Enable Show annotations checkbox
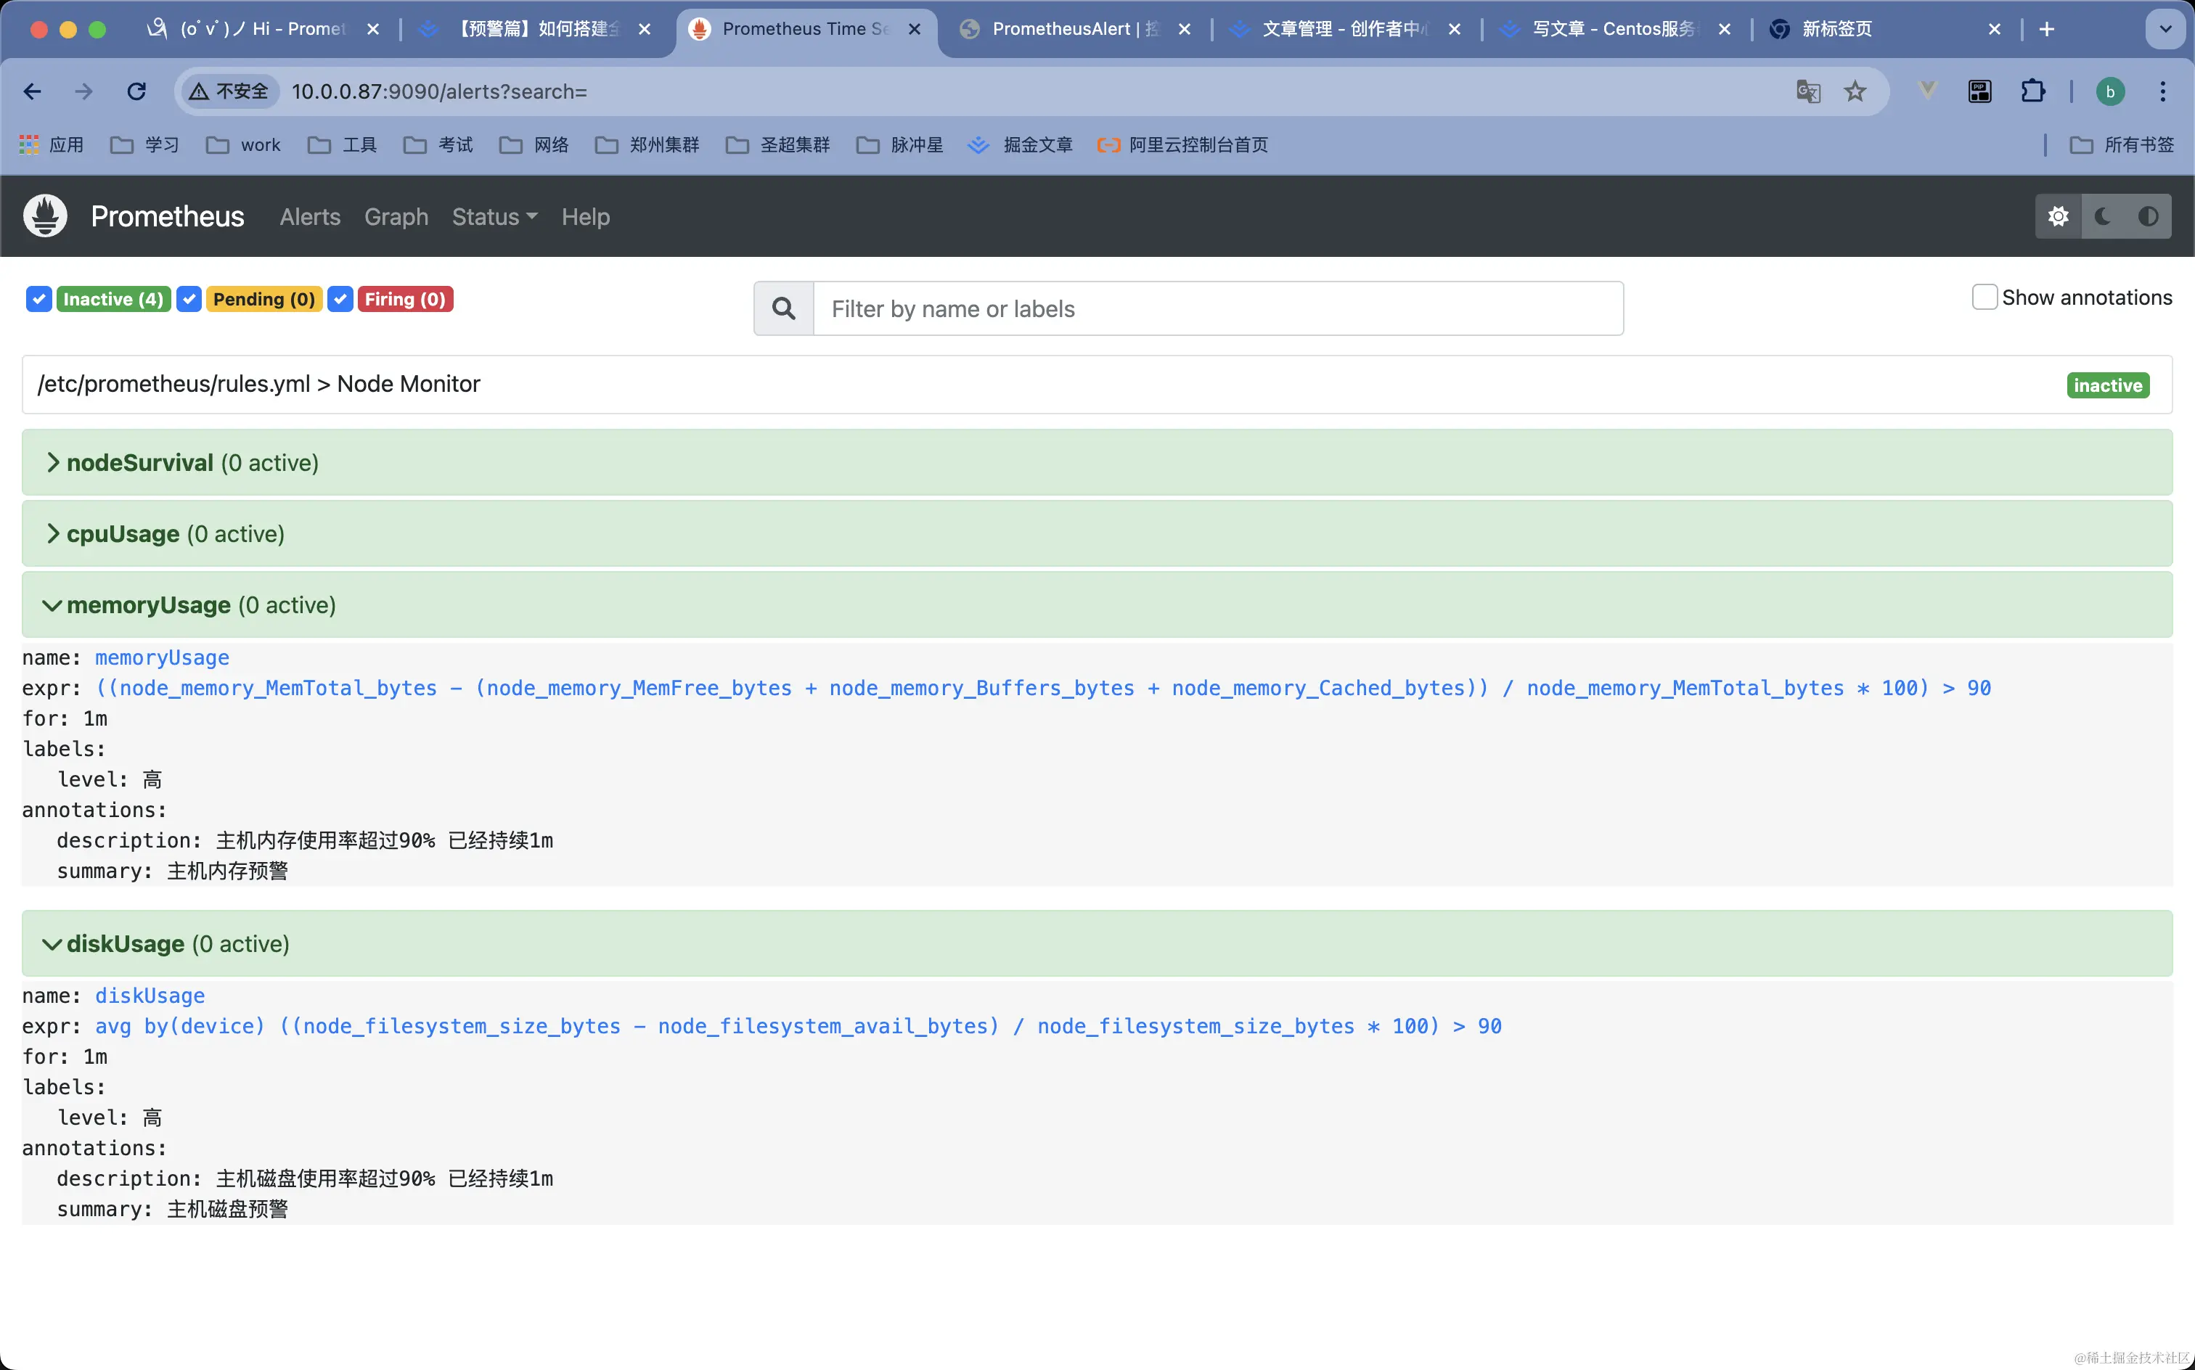 (1984, 298)
